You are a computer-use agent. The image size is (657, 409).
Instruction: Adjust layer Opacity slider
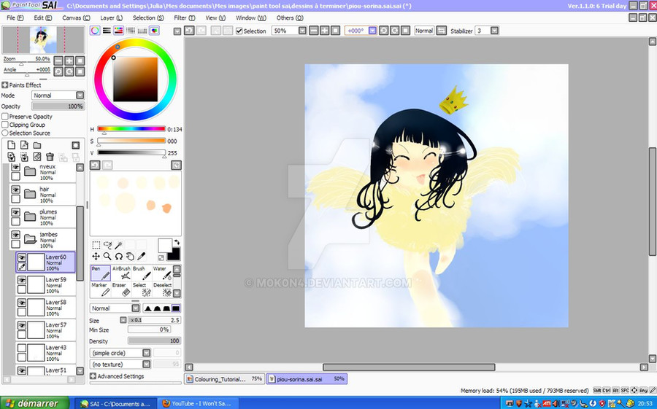pos(58,106)
